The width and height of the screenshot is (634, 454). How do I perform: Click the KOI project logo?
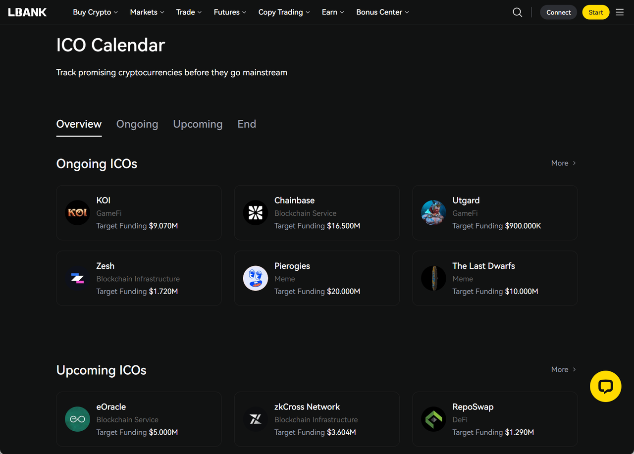[x=78, y=213]
